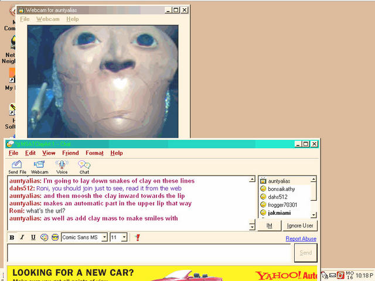Click user list scroll up arrow
The image size is (375, 281).
pyautogui.click(x=313, y=179)
